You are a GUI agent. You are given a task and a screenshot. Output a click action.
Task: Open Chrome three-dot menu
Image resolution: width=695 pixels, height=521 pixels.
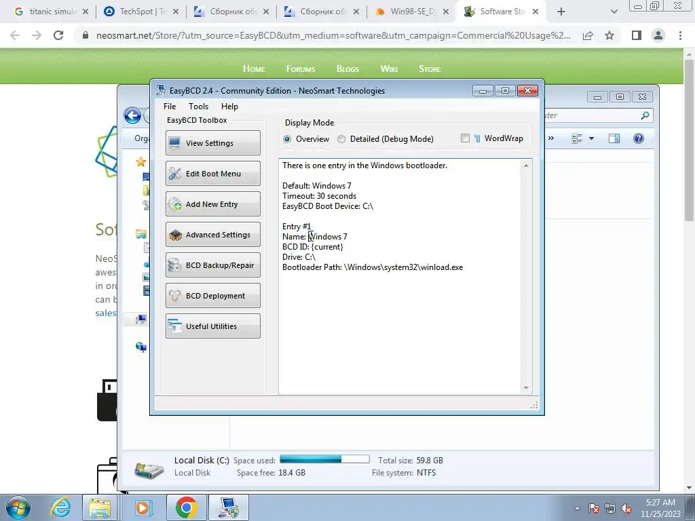pyautogui.click(x=680, y=35)
